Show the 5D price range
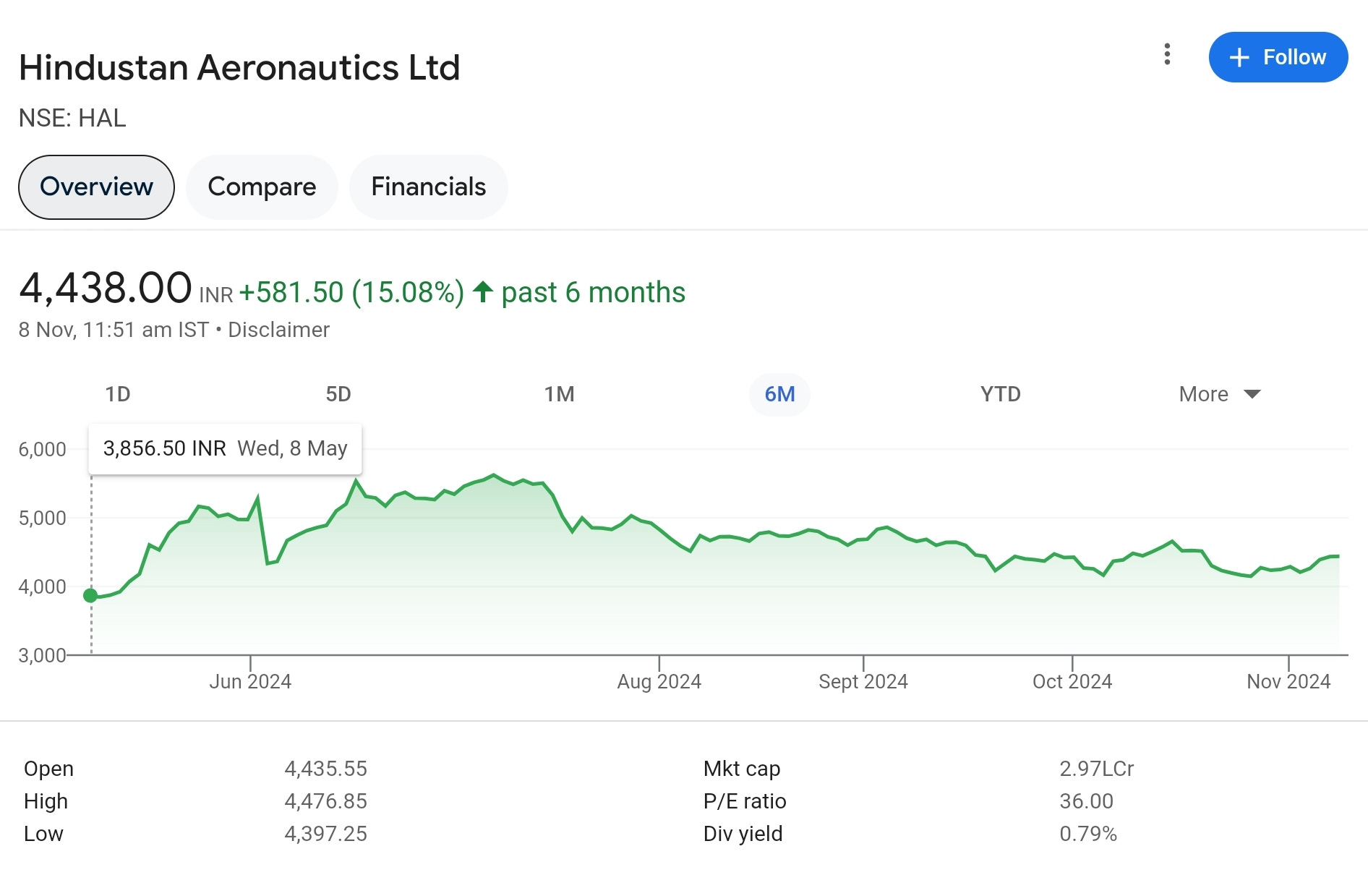 click(x=338, y=394)
